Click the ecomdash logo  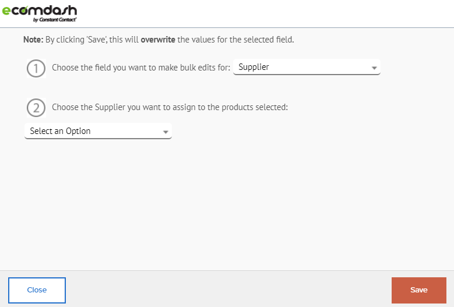(x=40, y=13)
